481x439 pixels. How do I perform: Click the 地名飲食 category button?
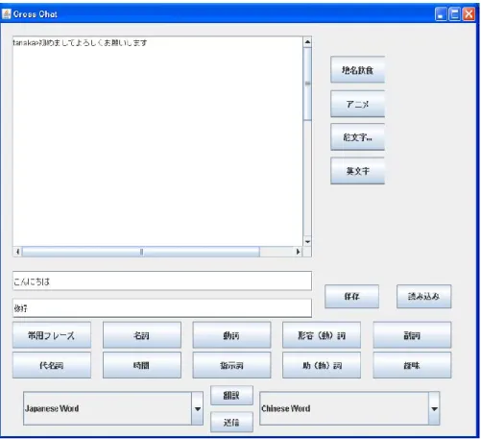(x=357, y=70)
